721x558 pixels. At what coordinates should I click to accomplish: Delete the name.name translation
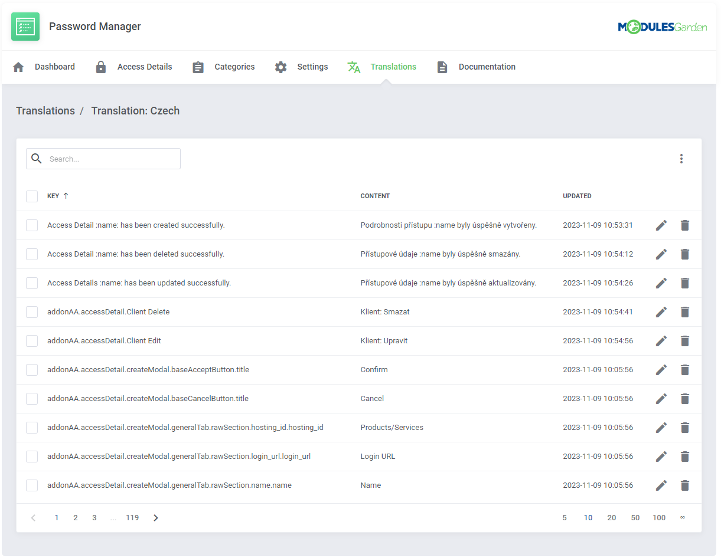[685, 485]
